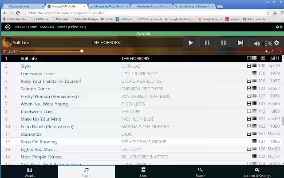This screenshot has height=178, width=284.
Task: Click the playlist vertical scrollbar
Action: pos(283,121)
